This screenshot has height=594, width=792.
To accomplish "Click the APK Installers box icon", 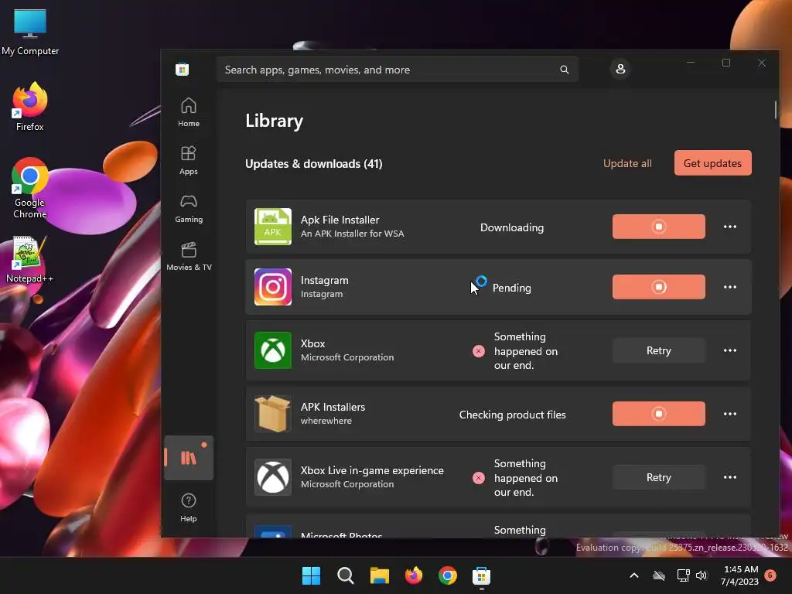I will (273, 414).
